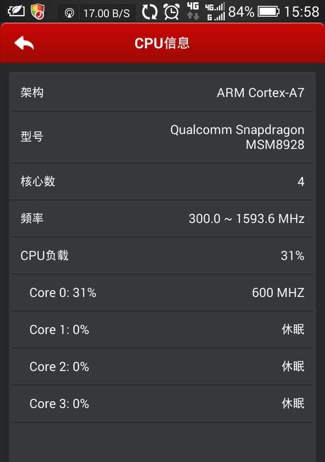Tap the 15:58 clock in status bar

click(302, 12)
